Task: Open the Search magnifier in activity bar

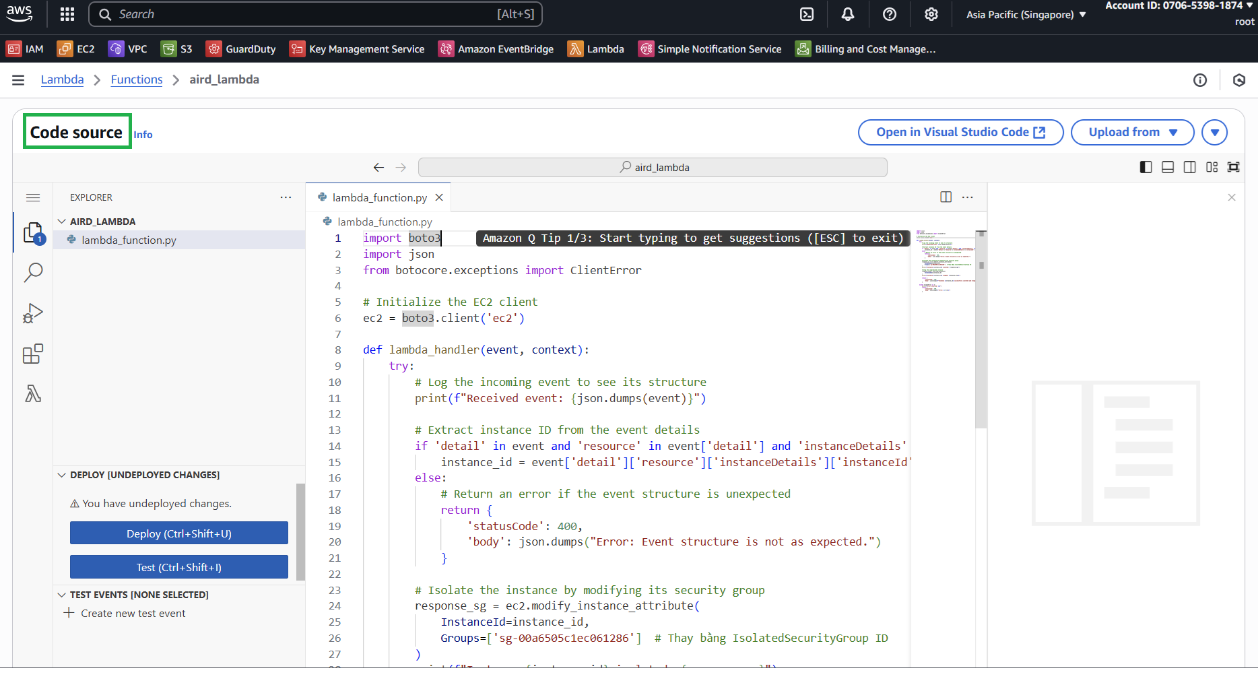Action: tap(33, 272)
